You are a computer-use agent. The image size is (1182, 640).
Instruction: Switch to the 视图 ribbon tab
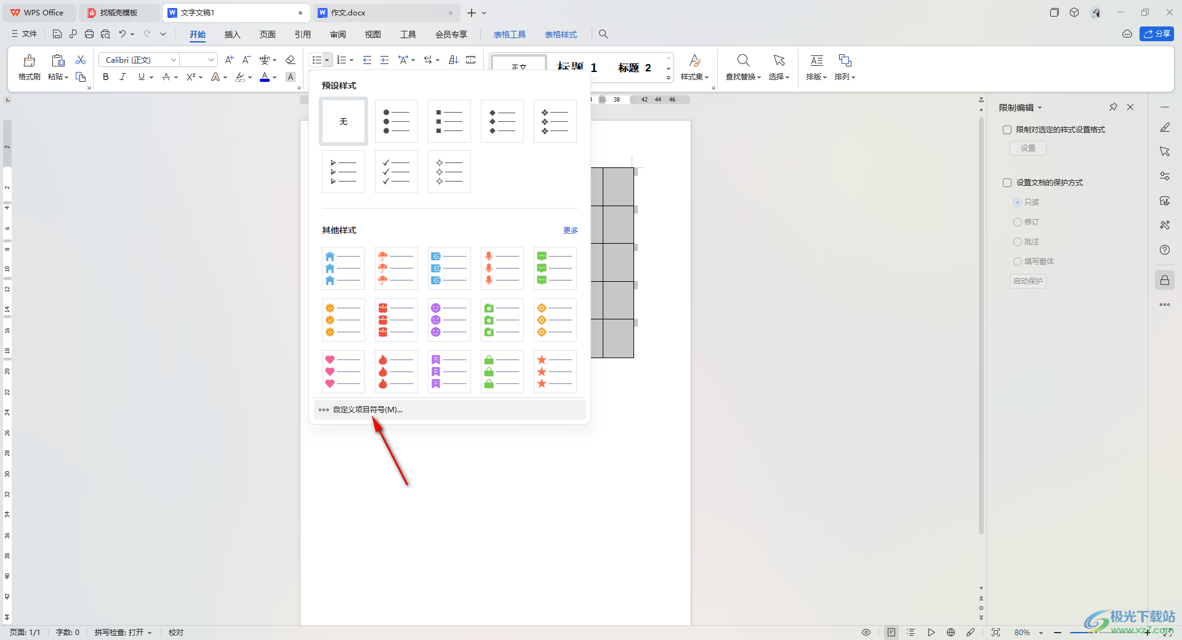373,34
